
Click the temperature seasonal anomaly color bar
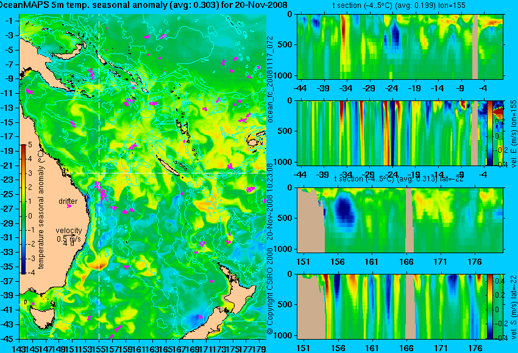point(23,209)
